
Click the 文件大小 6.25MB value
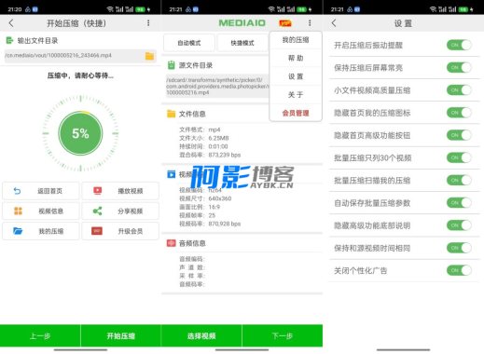[218, 138]
